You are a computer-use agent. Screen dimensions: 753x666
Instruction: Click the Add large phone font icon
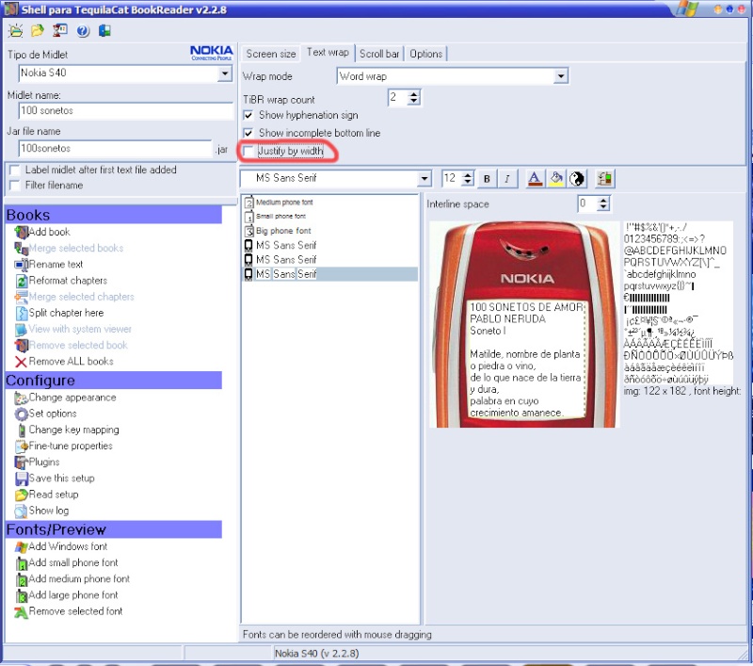21,596
